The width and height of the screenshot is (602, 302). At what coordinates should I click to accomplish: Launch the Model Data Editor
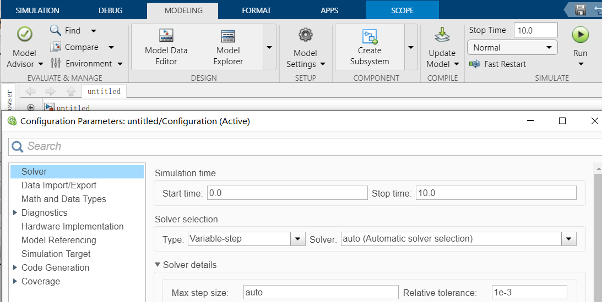166,47
